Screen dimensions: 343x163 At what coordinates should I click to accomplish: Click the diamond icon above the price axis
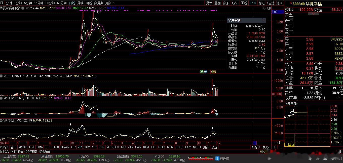264,8
